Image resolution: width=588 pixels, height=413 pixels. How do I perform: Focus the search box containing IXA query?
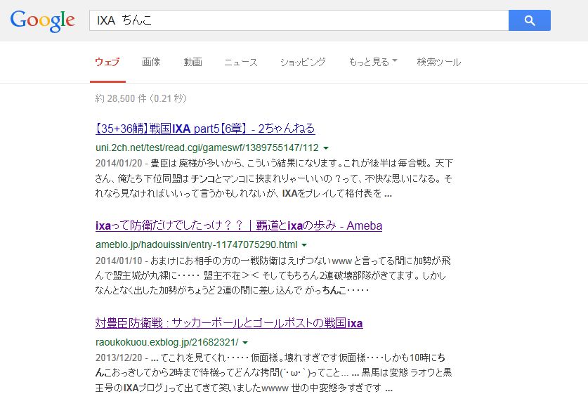point(299,20)
